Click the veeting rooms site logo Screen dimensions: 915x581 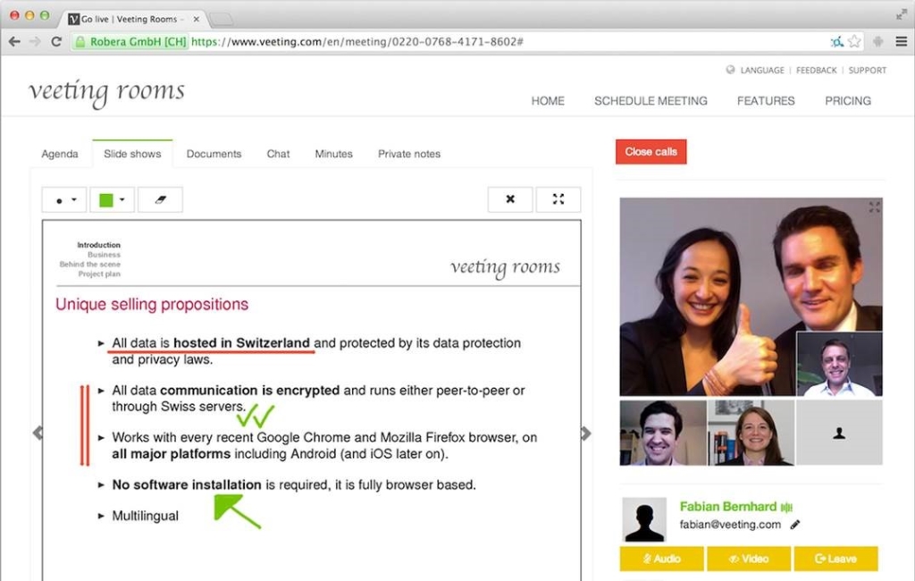(x=107, y=92)
